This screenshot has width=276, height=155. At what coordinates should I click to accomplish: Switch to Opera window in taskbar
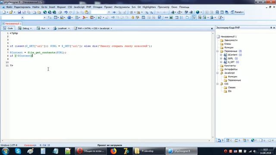91,151
